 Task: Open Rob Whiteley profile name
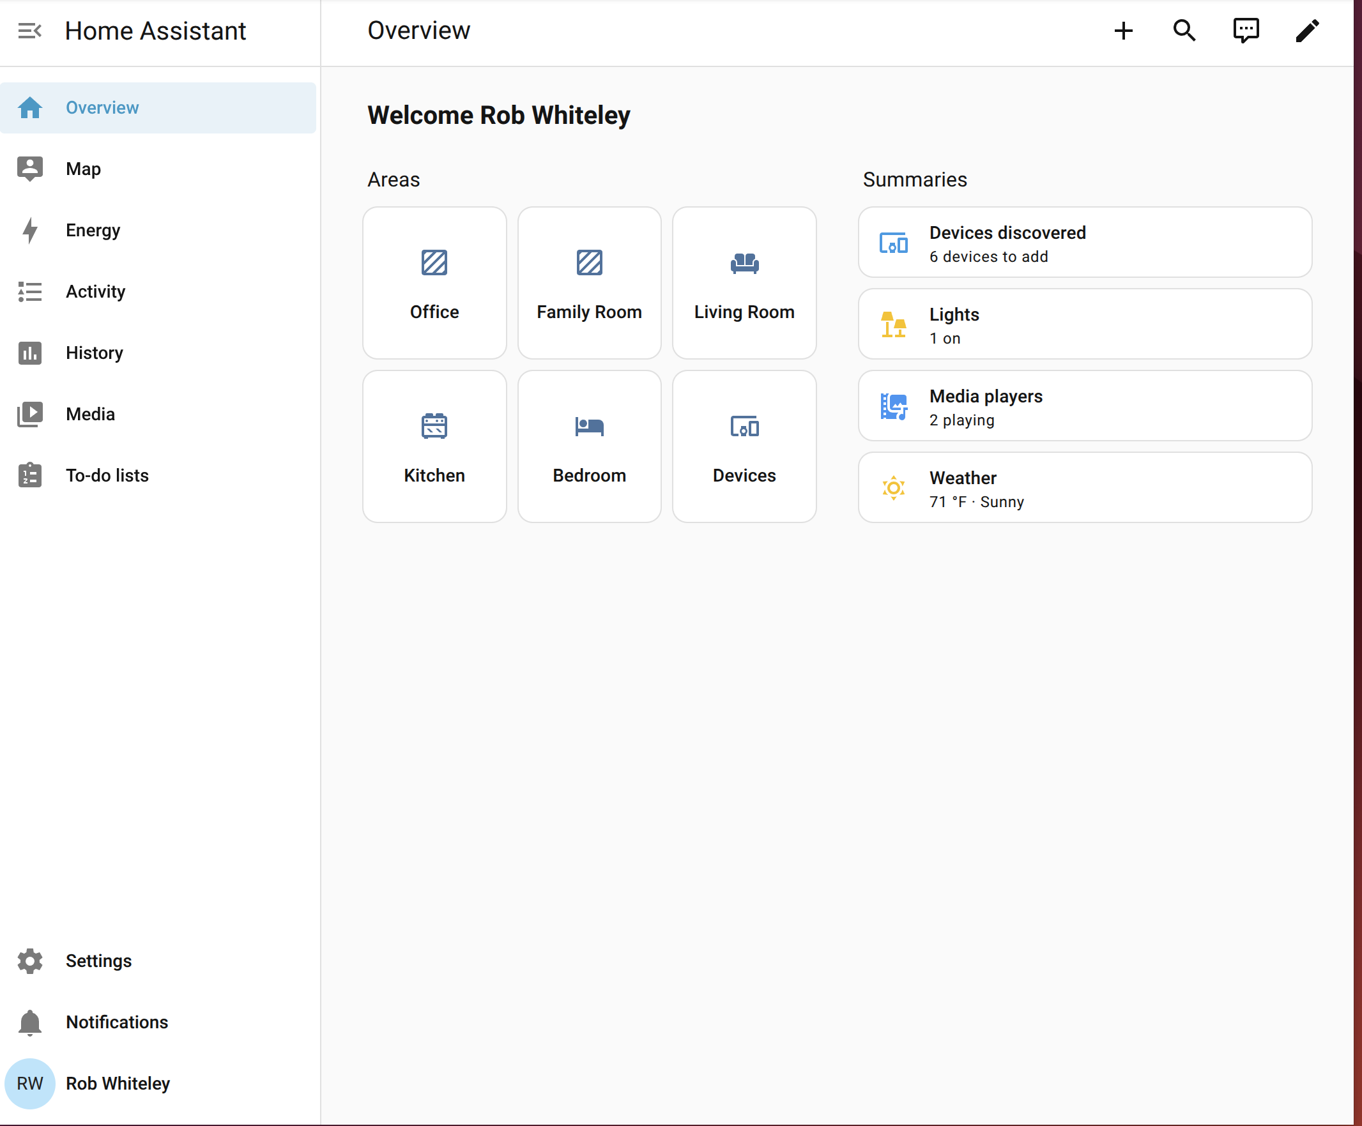tap(118, 1083)
